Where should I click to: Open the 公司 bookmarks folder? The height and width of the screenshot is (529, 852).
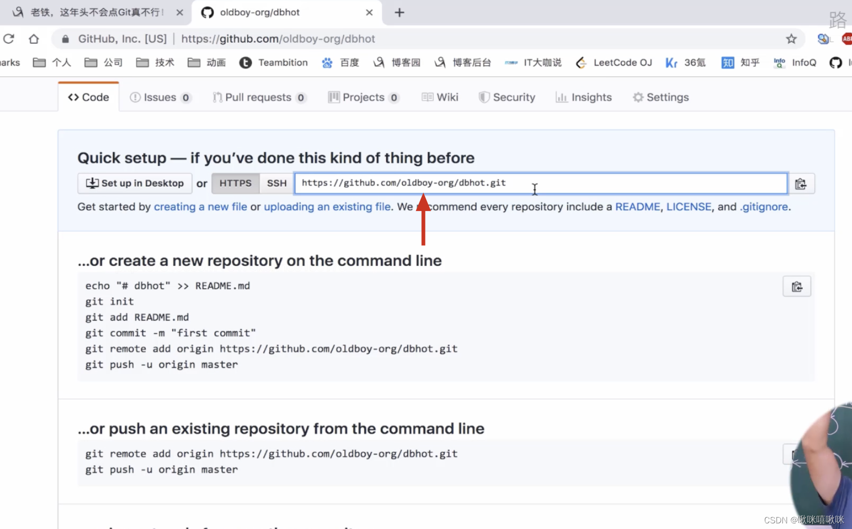tap(103, 62)
